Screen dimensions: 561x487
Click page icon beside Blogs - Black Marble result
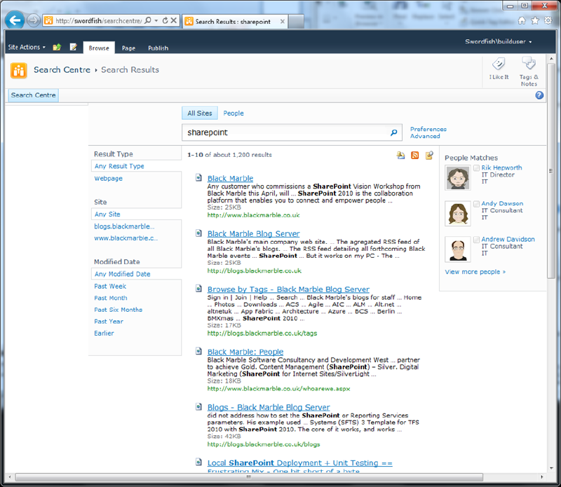(x=198, y=406)
